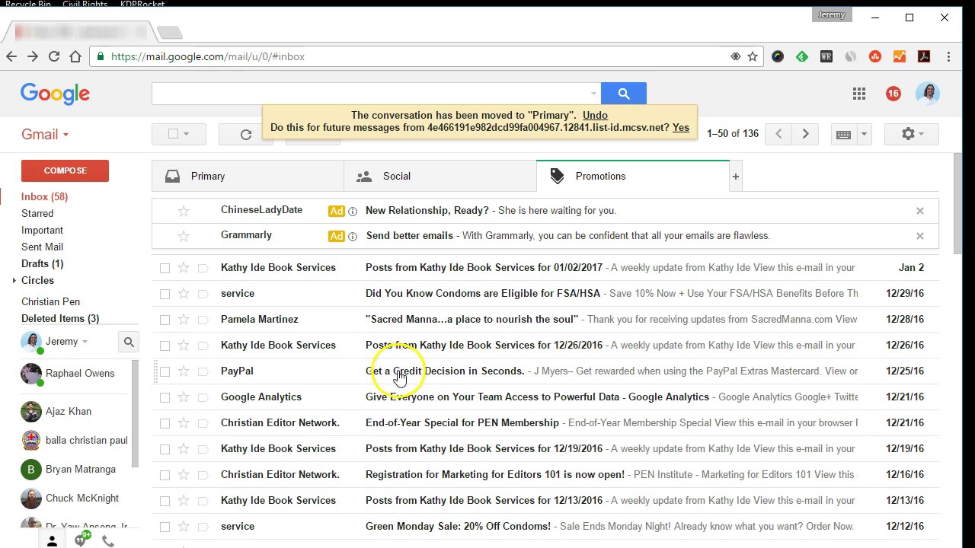Click the blue search magnifier button
The height and width of the screenshot is (548, 975).
624,94
